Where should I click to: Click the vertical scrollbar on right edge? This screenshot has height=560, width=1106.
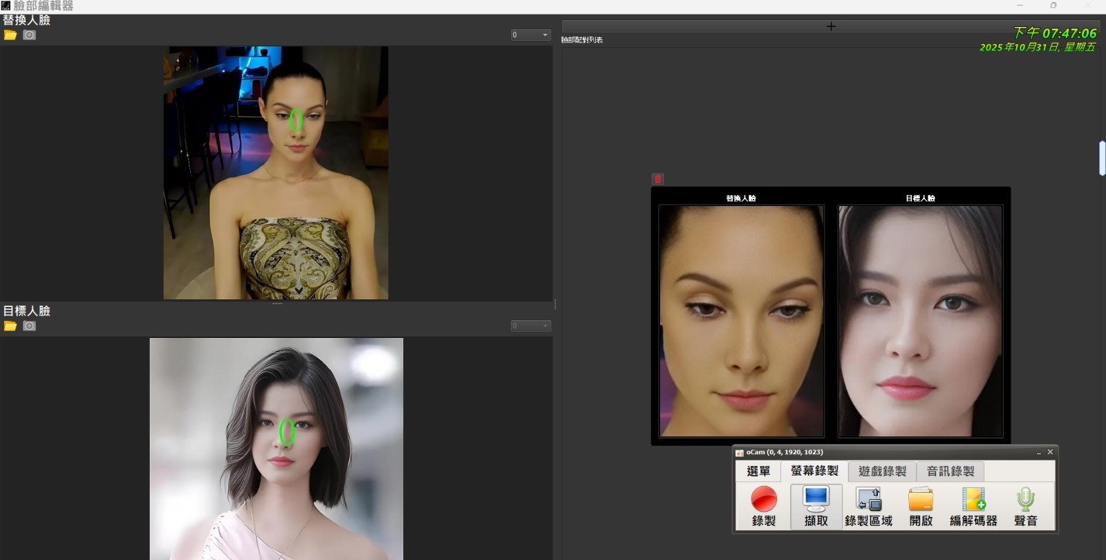(1102, 158)
